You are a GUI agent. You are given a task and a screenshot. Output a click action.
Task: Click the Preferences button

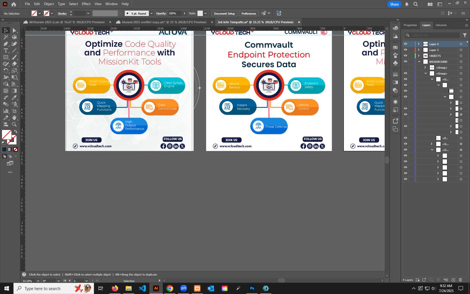[249, 13]
